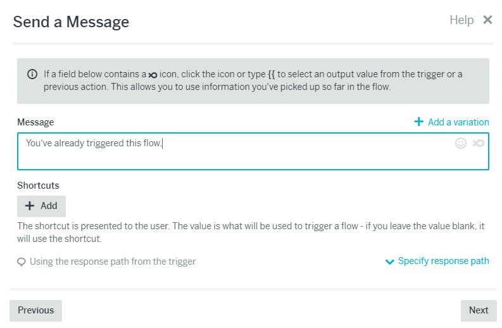Viewport: 502px width, 328px height.
Task: Click the plus icon beside Add a variation
Action: pyautogui.click(x=419, y=122)
